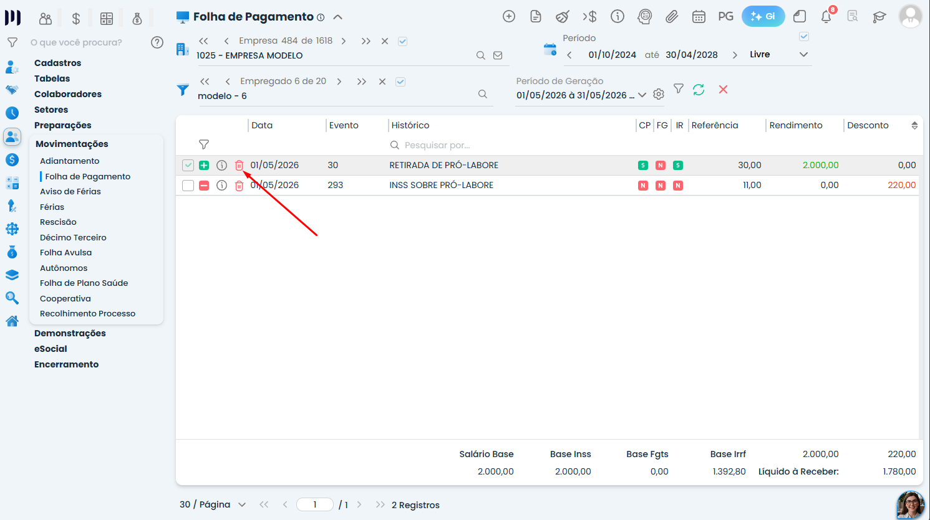
Task: Toggle the checkbox next to Empregado navigation
Action: (400, 82)
